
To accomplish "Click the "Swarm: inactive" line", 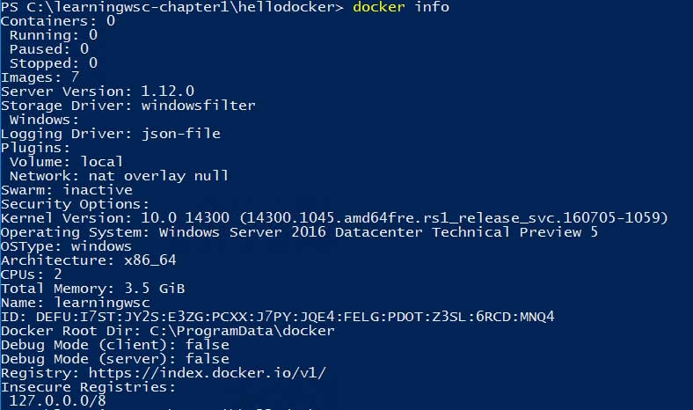I will point(67,190).
